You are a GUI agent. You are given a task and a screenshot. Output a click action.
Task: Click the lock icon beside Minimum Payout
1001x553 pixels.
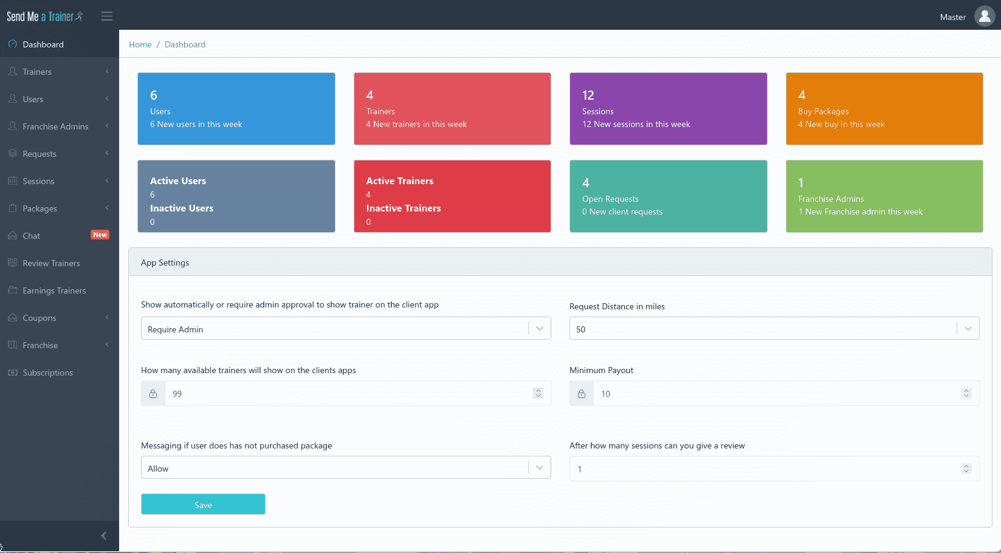pos(582,394)
